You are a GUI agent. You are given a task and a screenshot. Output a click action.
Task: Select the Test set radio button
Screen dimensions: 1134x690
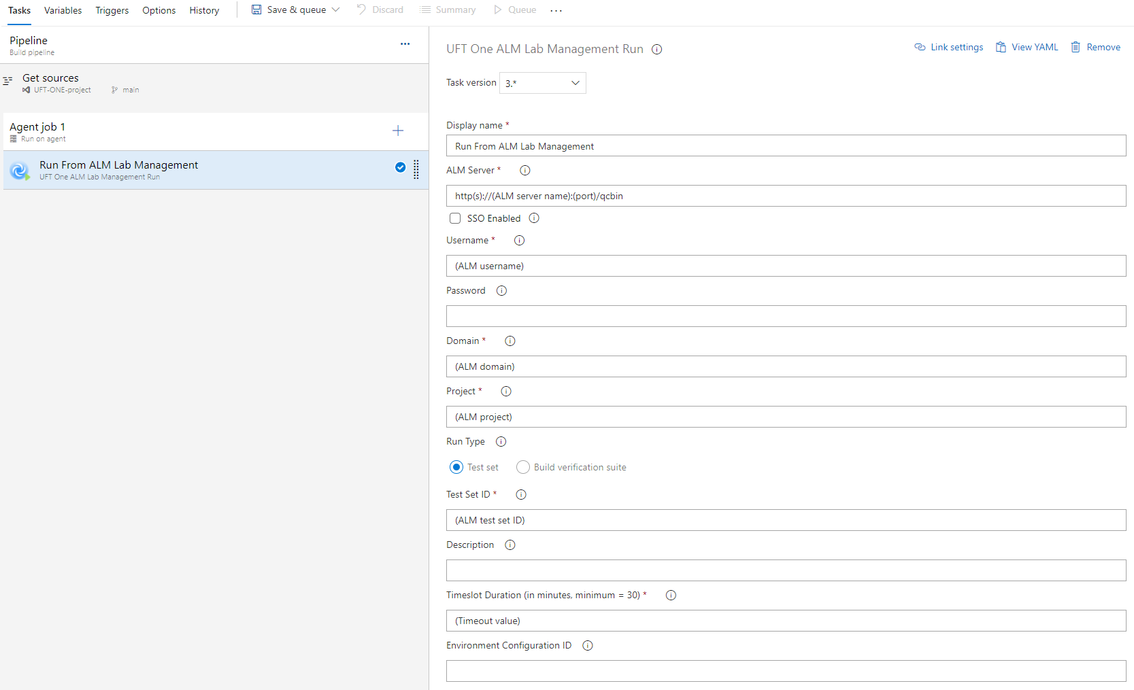[456, 467]
